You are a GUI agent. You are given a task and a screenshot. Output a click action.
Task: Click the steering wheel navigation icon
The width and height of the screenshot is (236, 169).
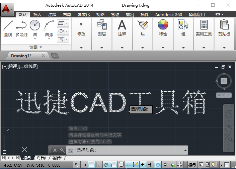tap(229, 114)
